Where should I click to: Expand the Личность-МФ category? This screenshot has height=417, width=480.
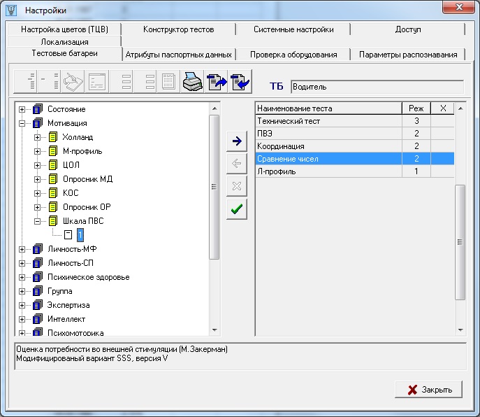point(22,249)
